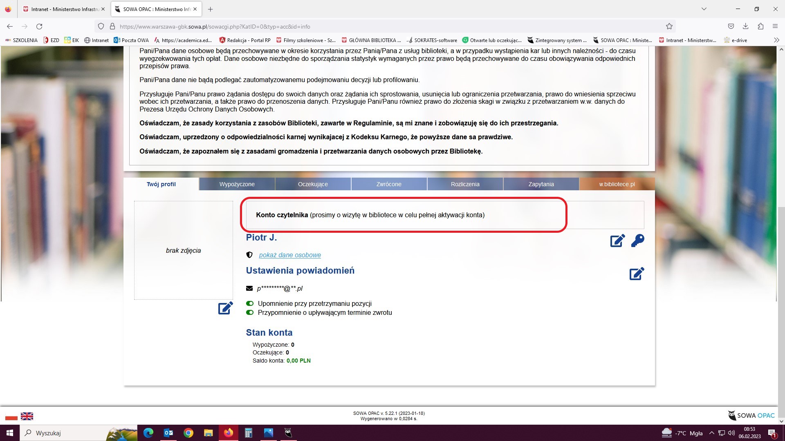This screenshot has height=441, width=785.
Task: Expand hidden bookmarks with the chevron arrows
Action: (776, 40)
